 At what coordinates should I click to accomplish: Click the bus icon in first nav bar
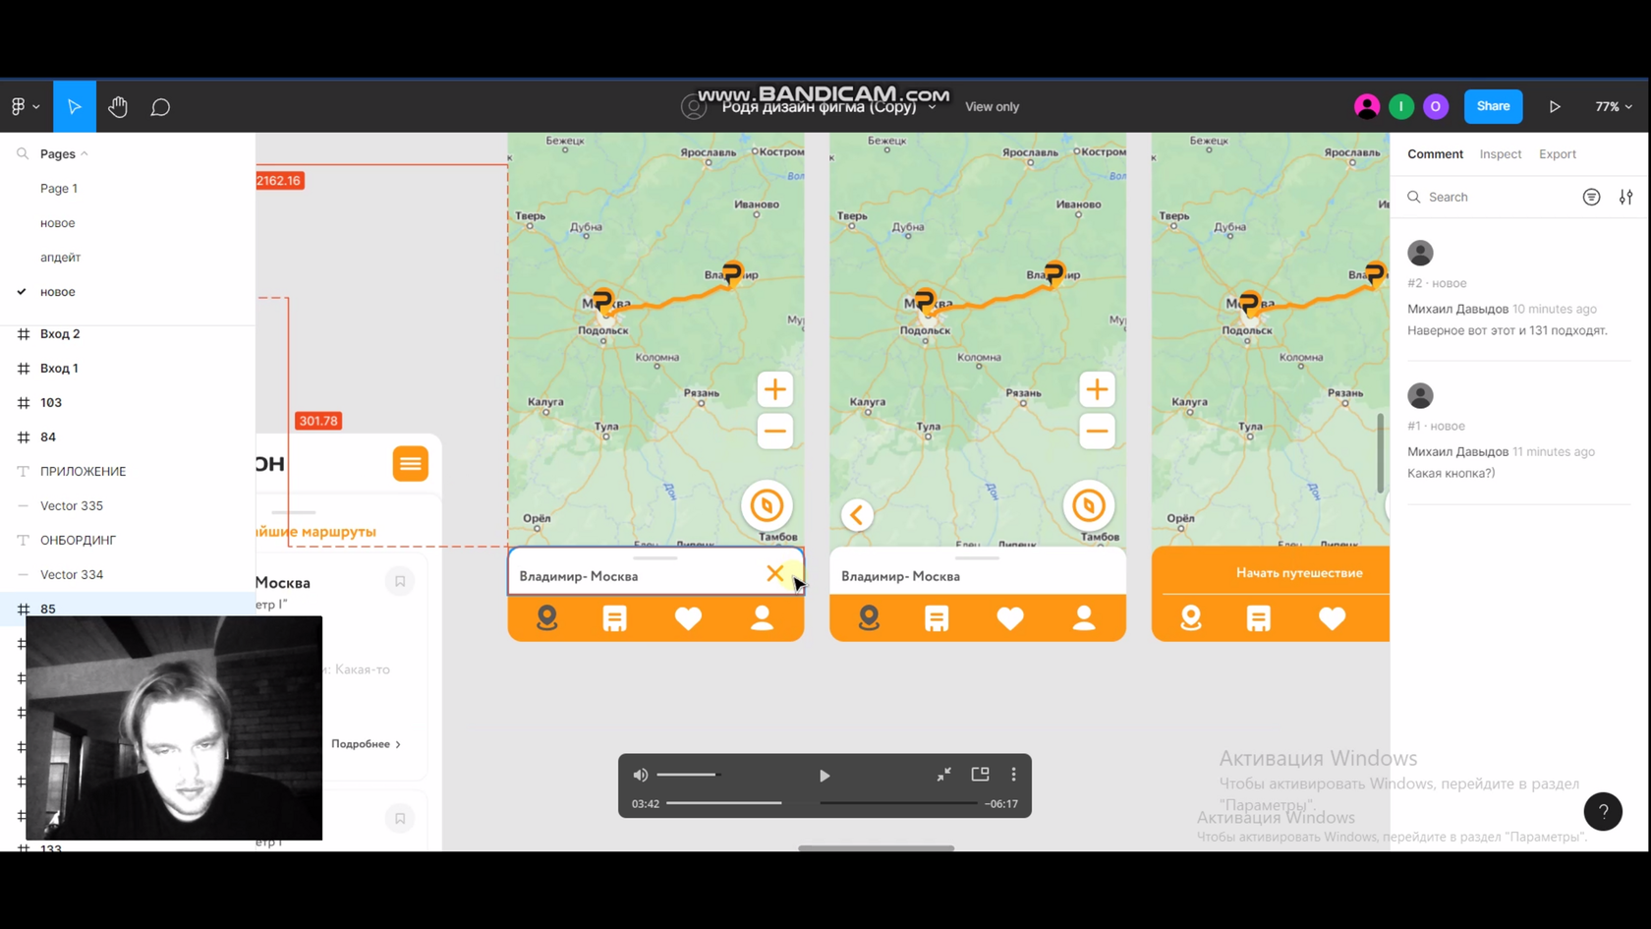tap(615, 618)
